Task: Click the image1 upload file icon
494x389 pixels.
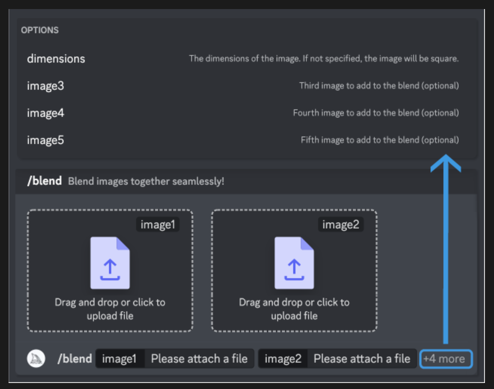Action: 110,263
